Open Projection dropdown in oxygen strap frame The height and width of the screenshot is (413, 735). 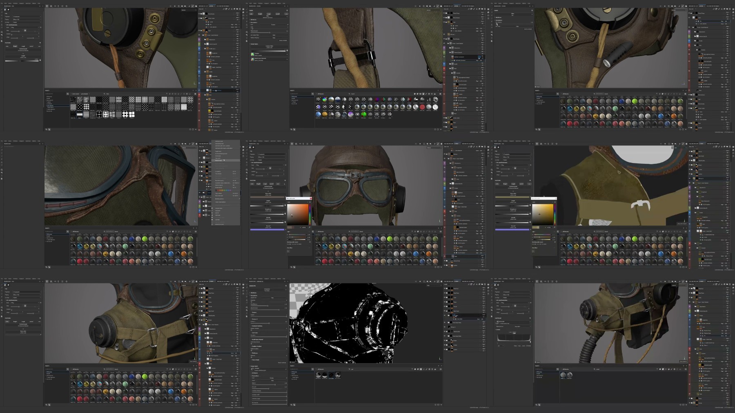pos(27,292)
